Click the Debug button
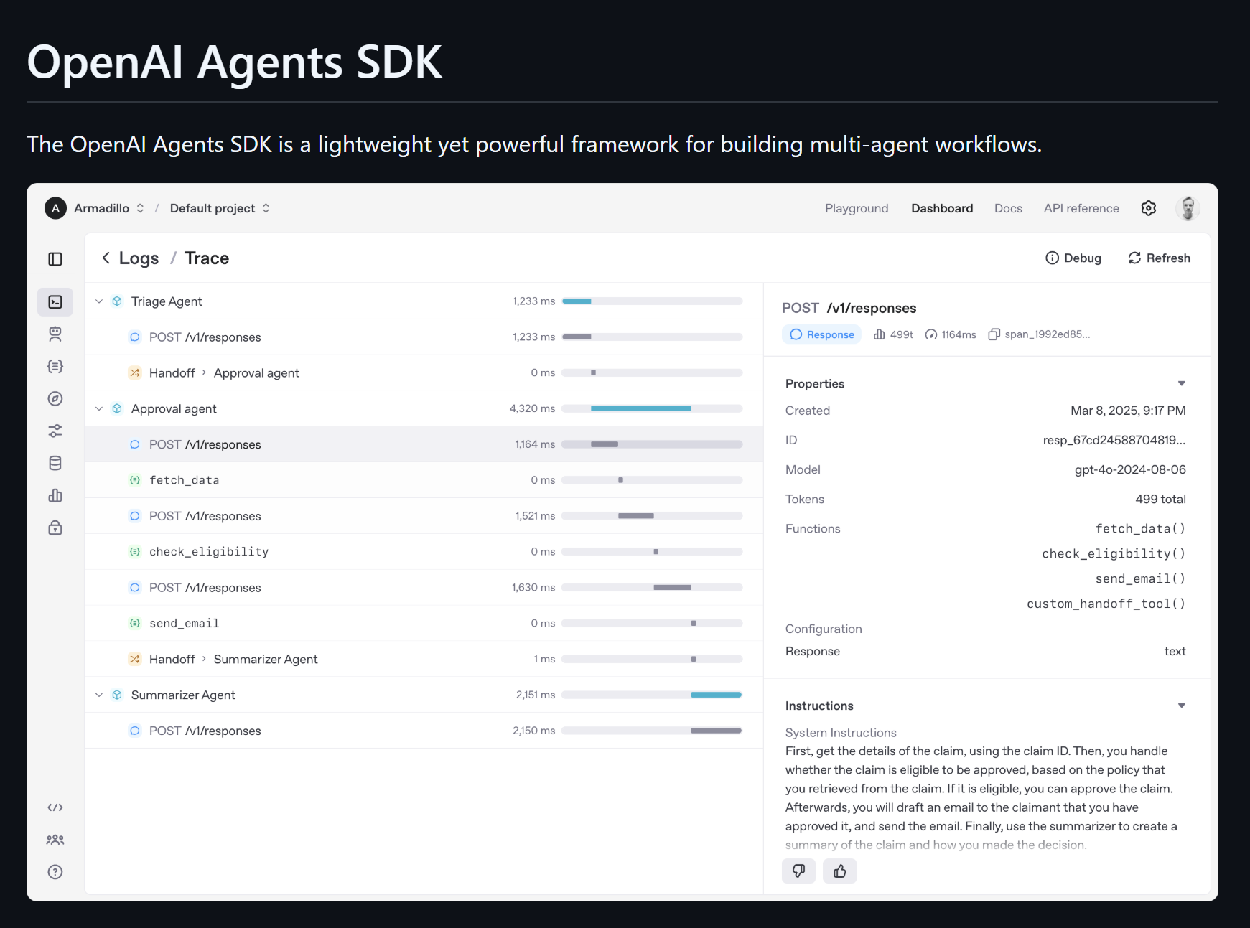 1073,258
